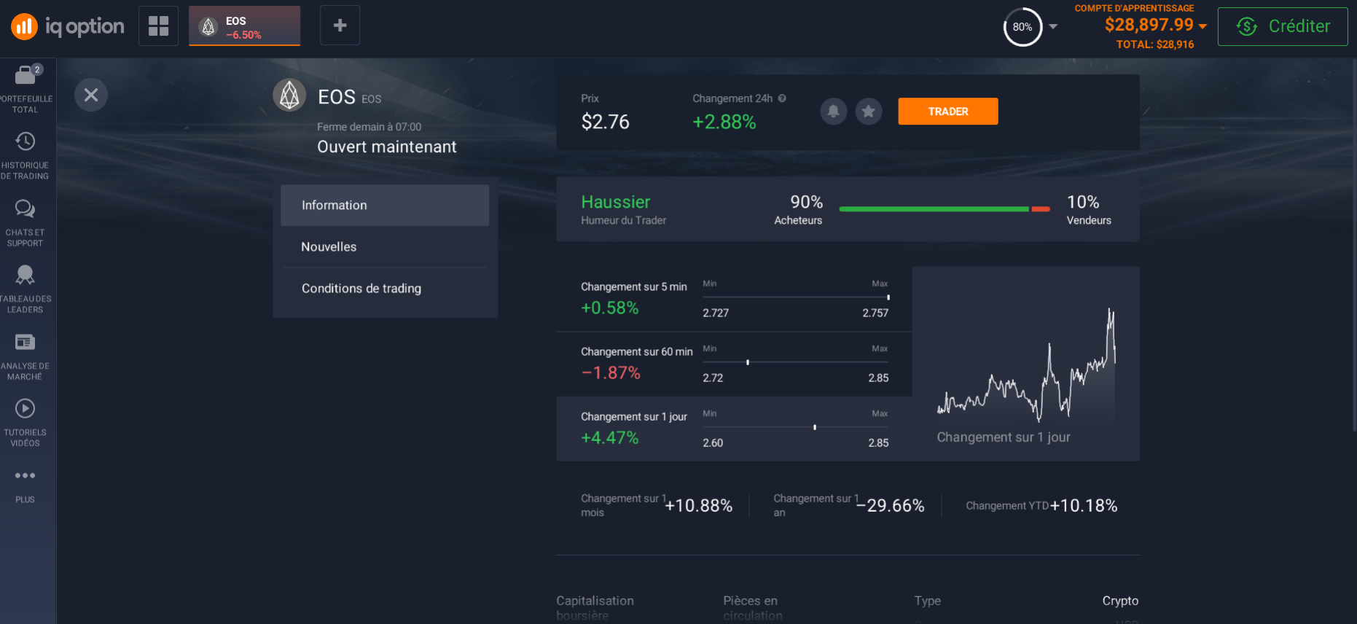Click the portfolio badge showing 2

[x=37, y=69]
